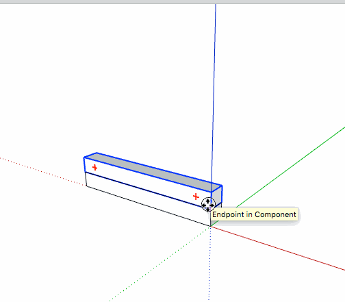Image resolution: width=345 pixels, height=302 pixels.
Task: Click the solid blue vertical axis line
Action: pos(214,91)
